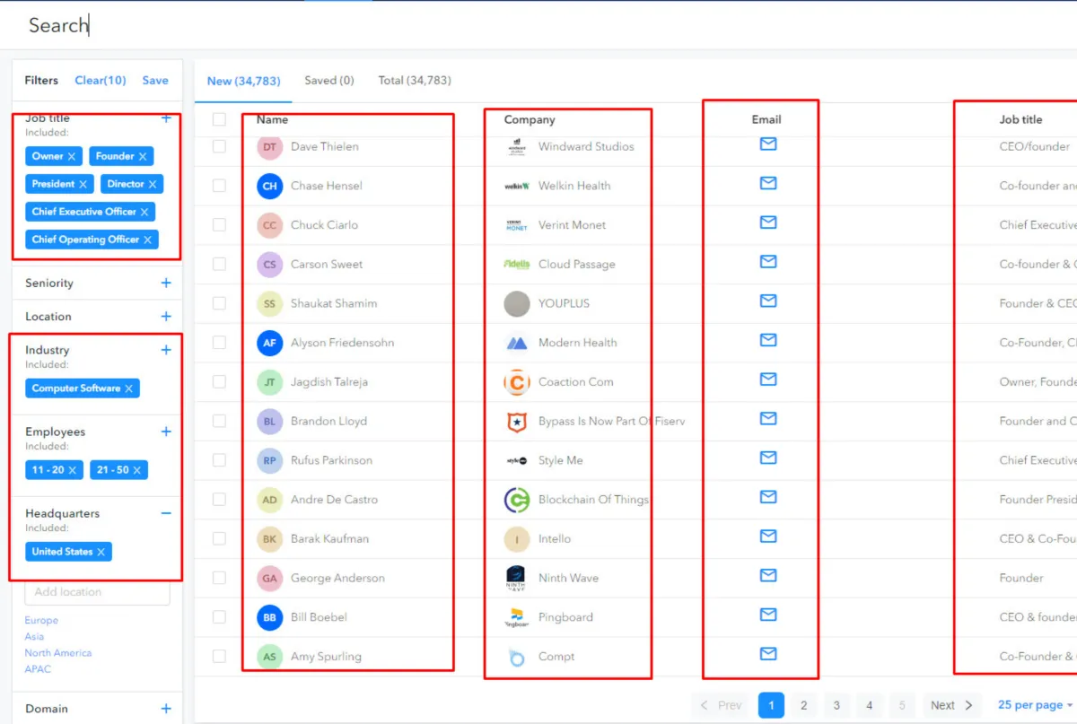Open the email icon for Chase Hensel
This screenshot has width=1077, height=724.
coord(768,183)
